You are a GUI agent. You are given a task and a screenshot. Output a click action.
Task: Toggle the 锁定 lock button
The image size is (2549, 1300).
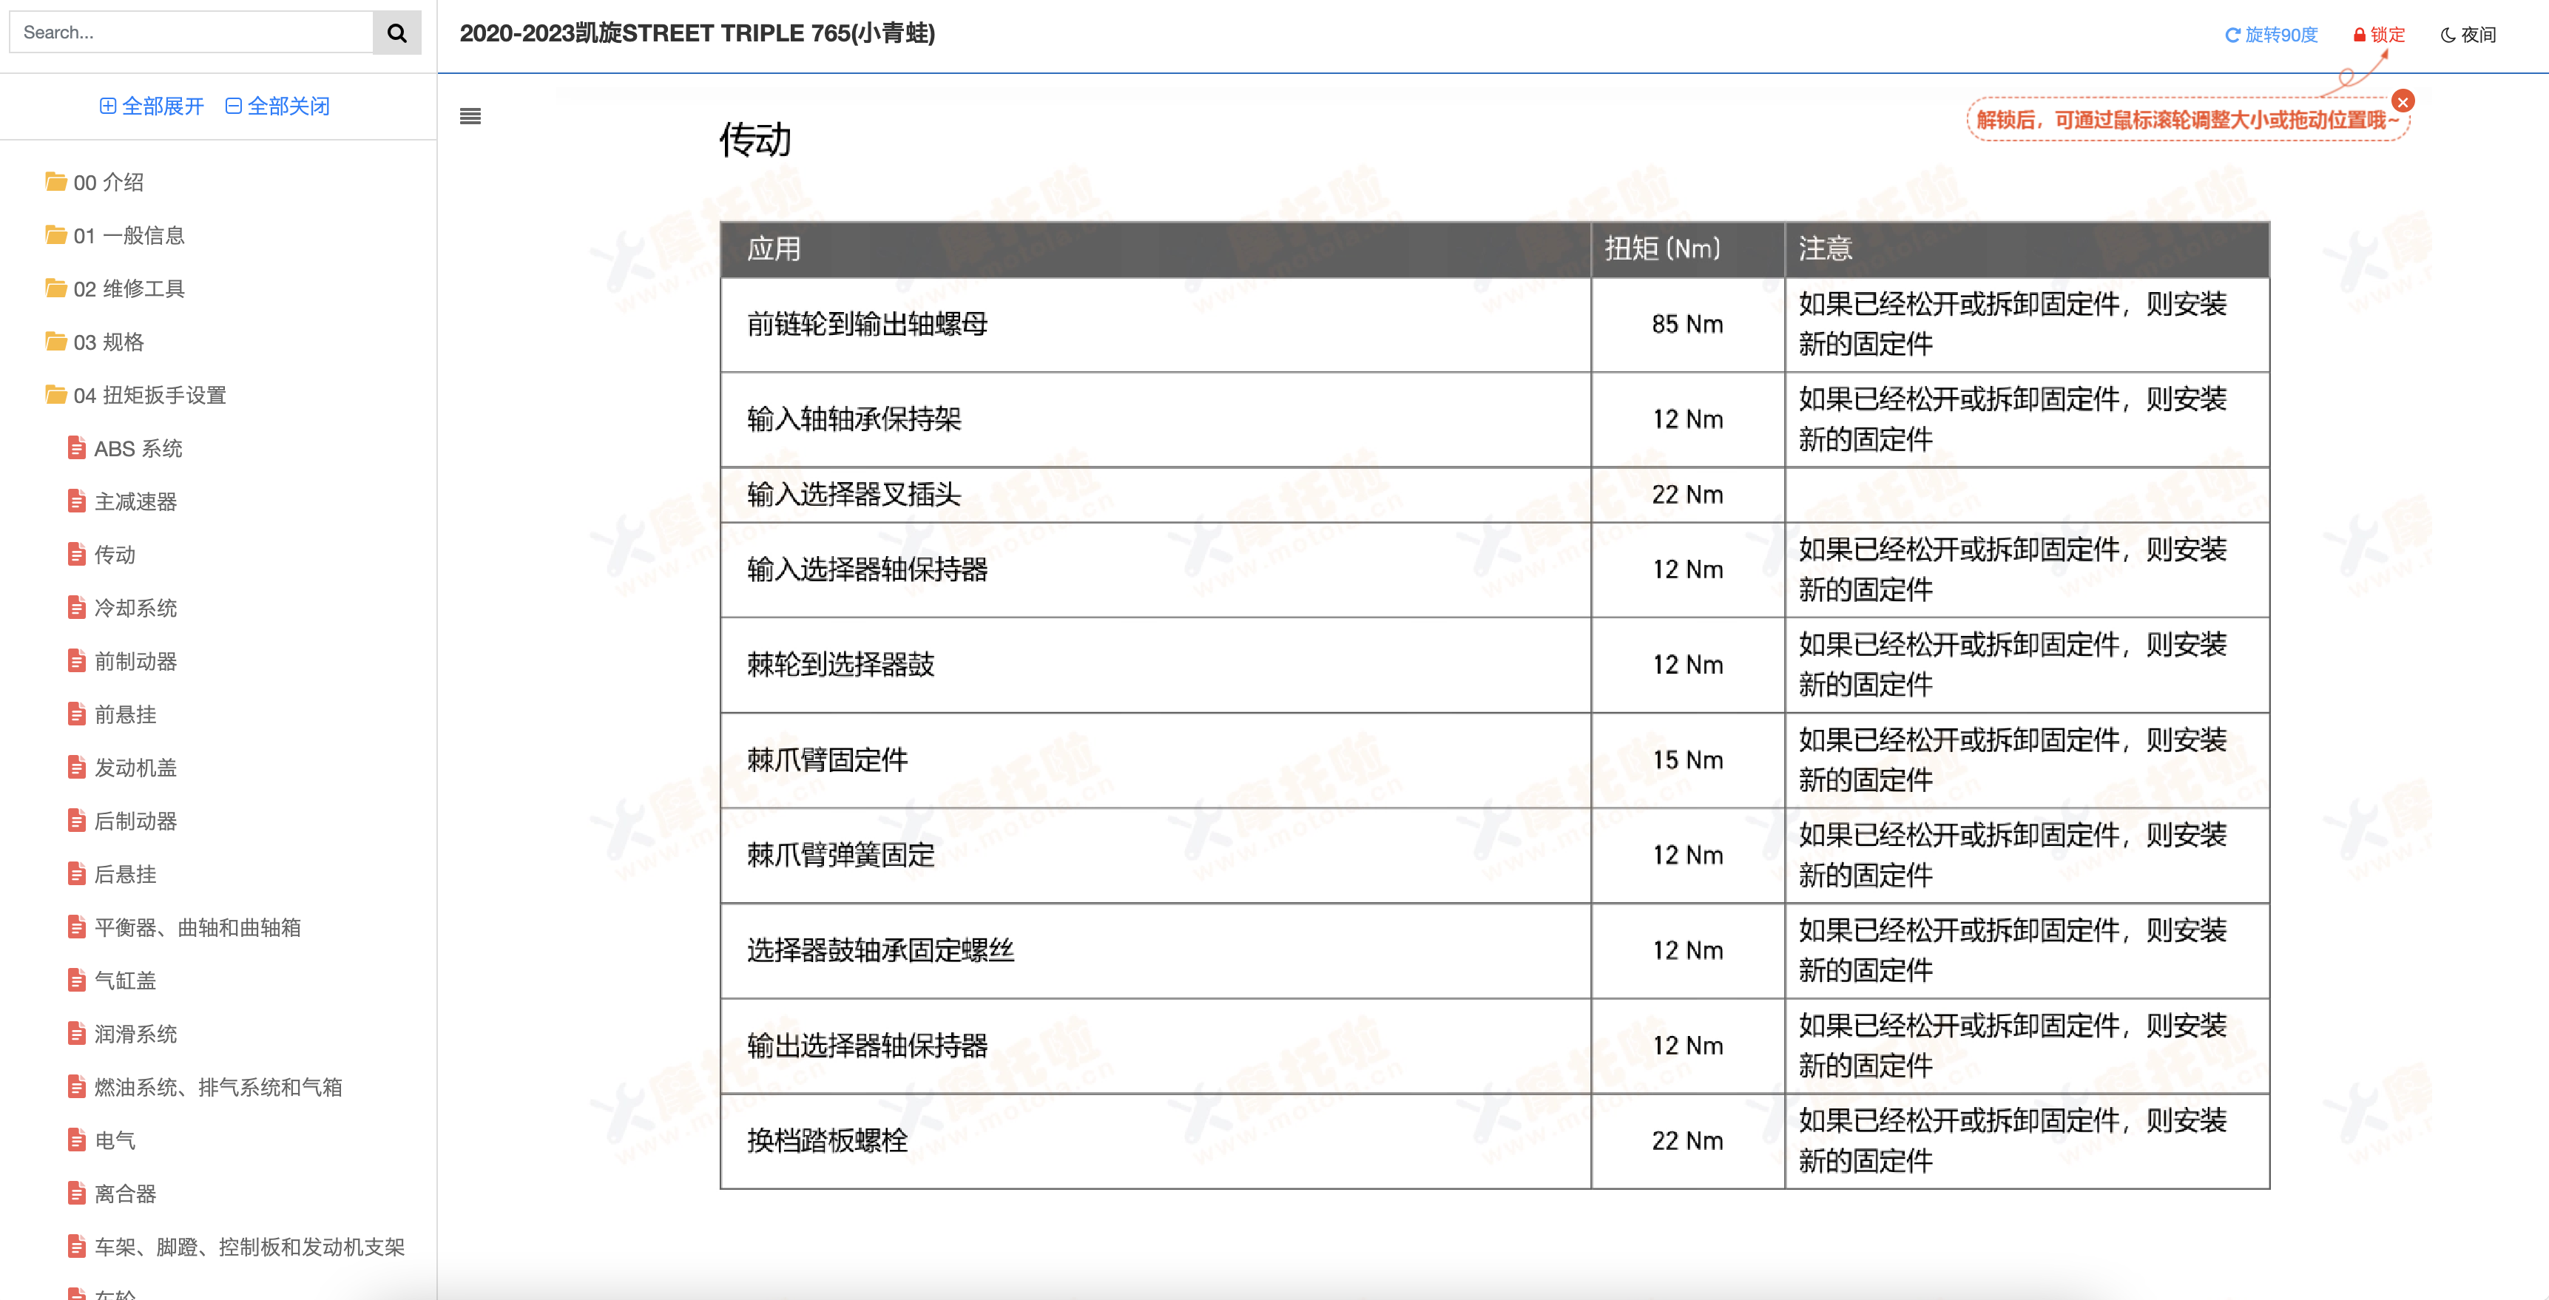pyautogui.click(x=2379, y=35)
